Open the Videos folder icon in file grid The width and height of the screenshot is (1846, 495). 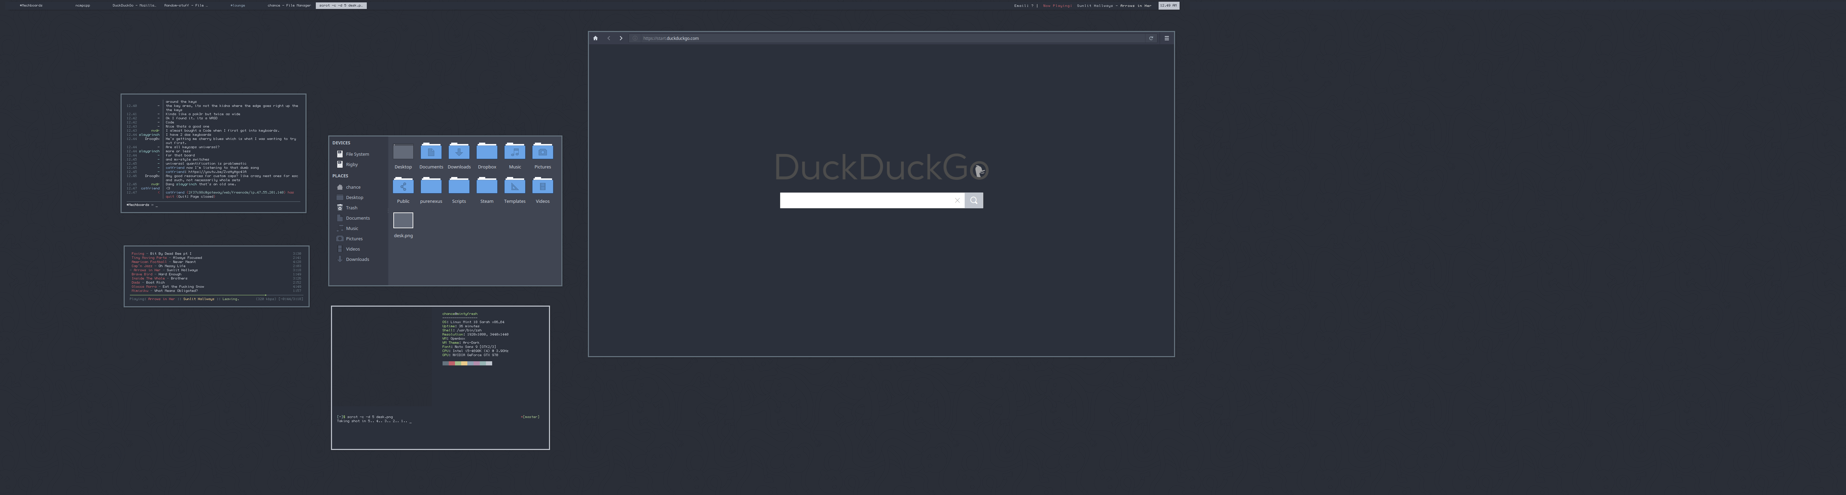click(542, 186)
